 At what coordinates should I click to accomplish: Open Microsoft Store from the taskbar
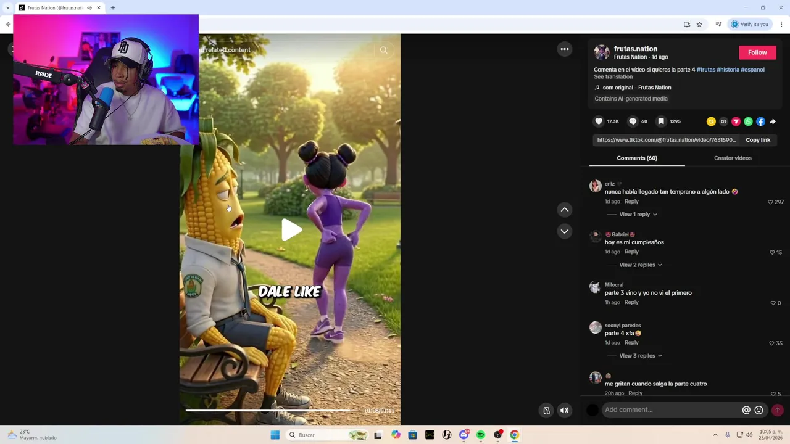(413, 435)
